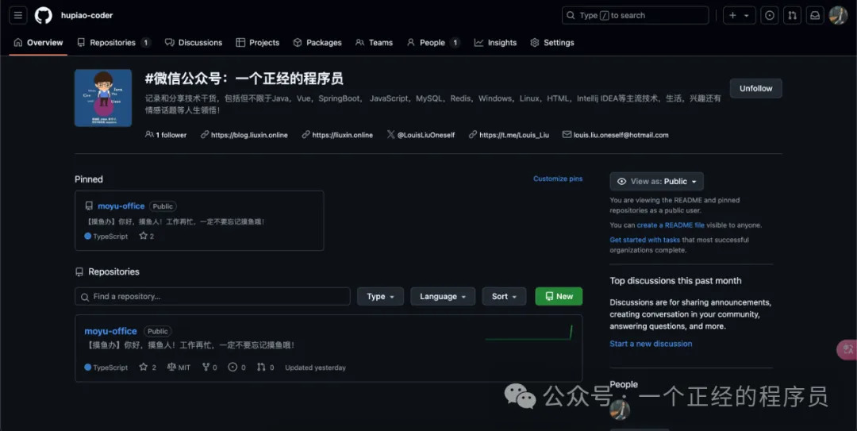Open the @LouisLiuOneself X profile link
Screen dimensions: 857x431
[421, 135]
